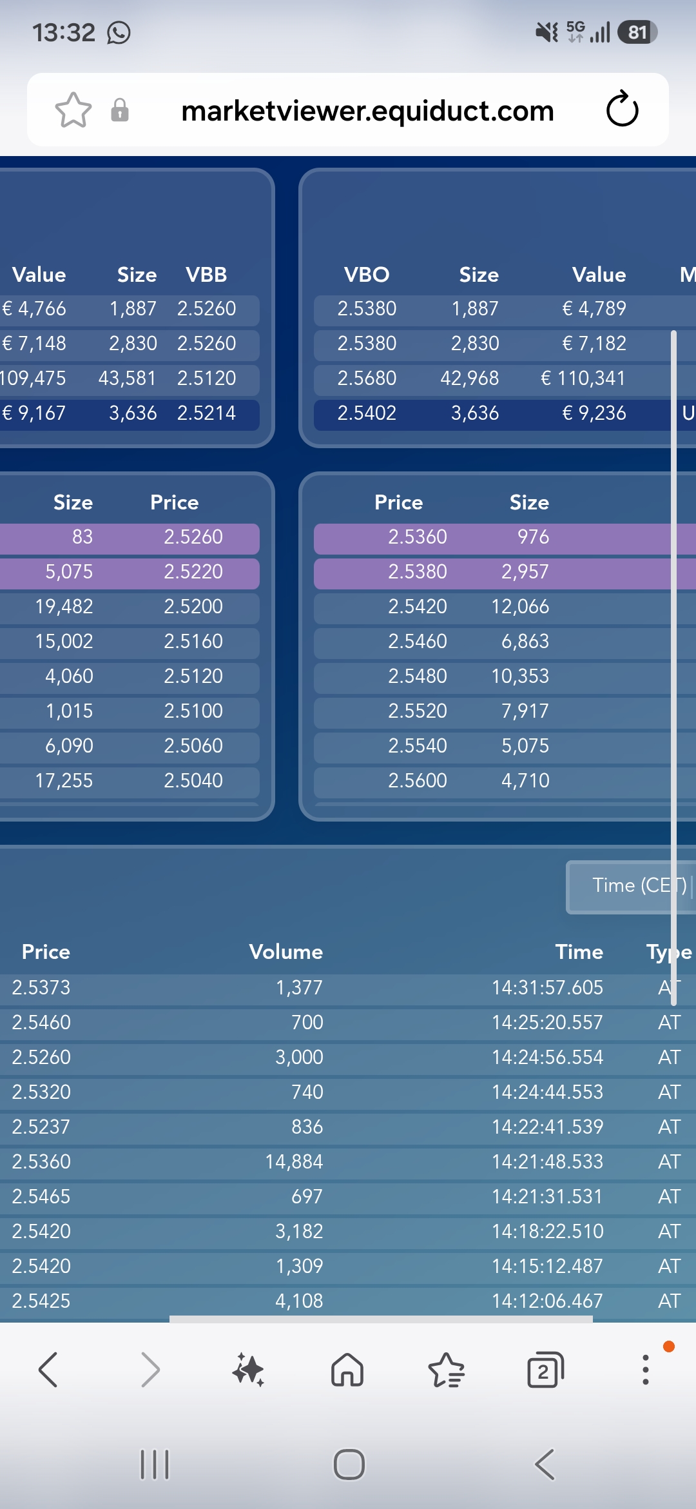The height and width of the screenshot is (1509, 696).
Task: Tap the marketviewer.equiduct.com address field
Action: (367, 110)
